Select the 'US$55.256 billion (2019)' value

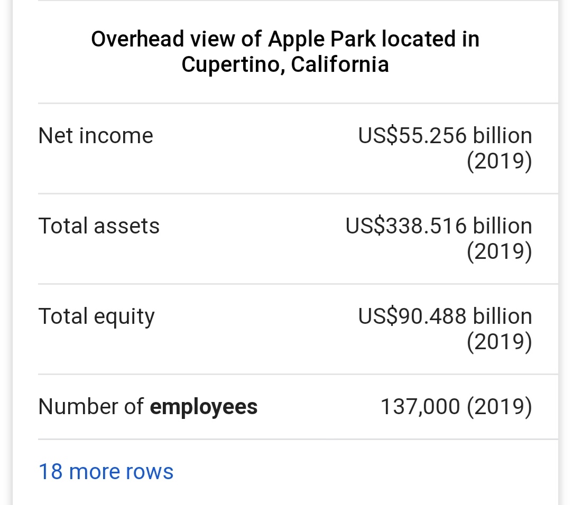coord(445,148)
